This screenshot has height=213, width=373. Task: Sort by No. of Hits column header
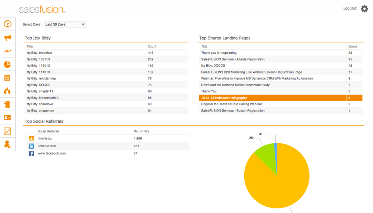coord(141,131)
